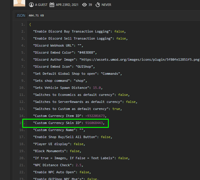The width and height of the screenshot is (200, 180).
Task: Click the user profile icon beside A GUEST
Action: (31, 5)
